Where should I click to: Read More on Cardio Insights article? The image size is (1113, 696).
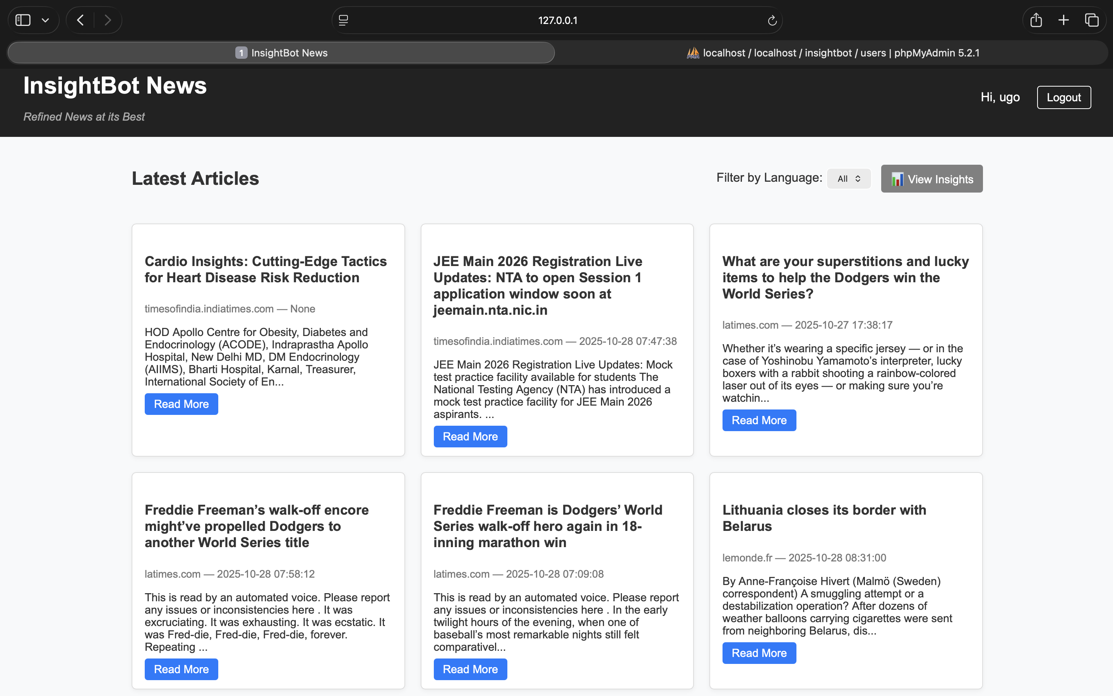point(181,404)
